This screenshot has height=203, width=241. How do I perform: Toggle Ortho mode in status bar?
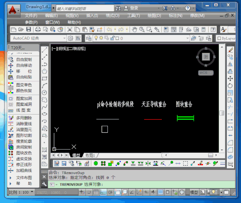pyautogui.click(x=103, y=192)
